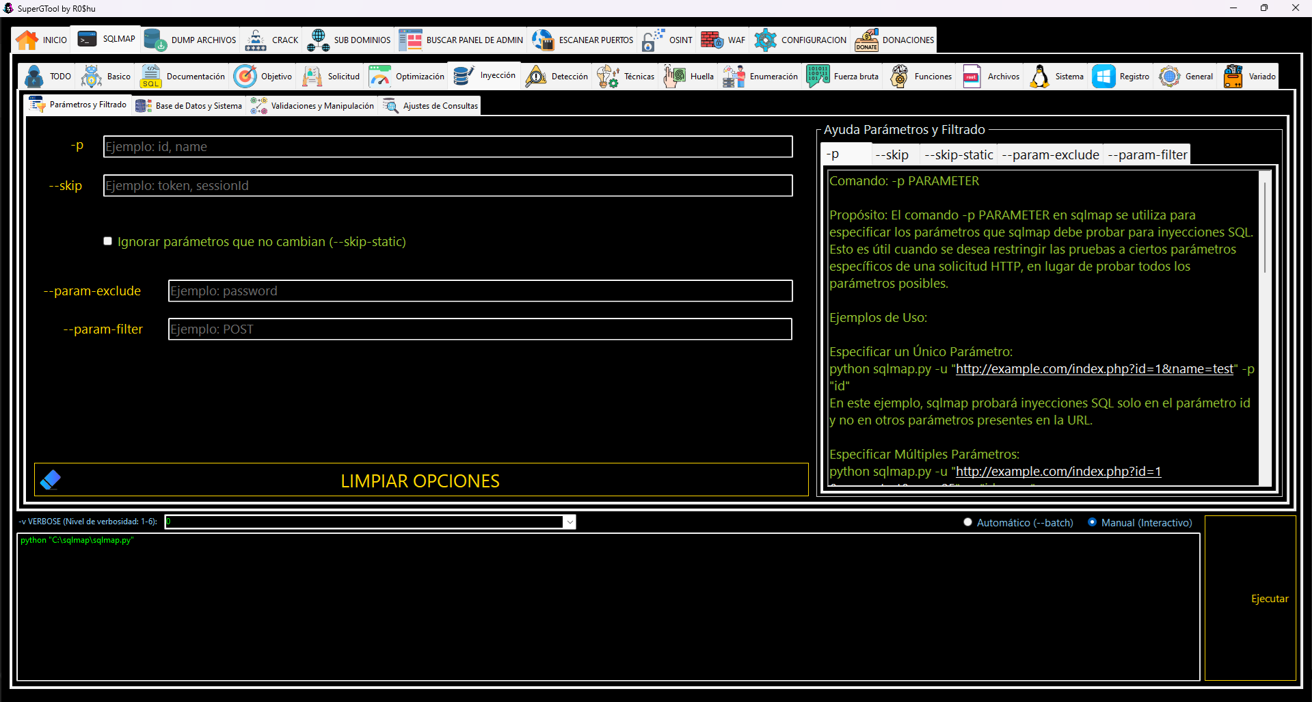Switch to Validaciones y Manipulación tab
Screen dimensions: 1312x702
(x=312, y=106)
